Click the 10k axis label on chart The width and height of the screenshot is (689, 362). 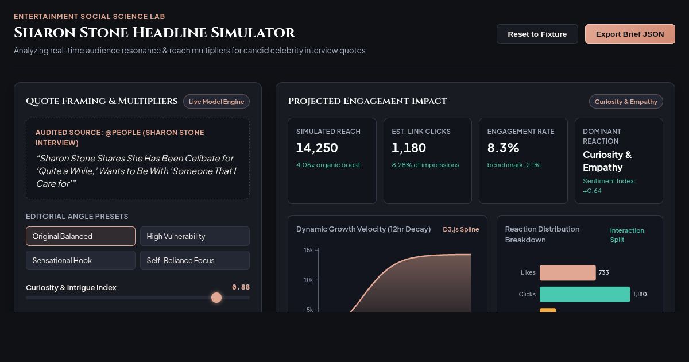tap(308, 280)
